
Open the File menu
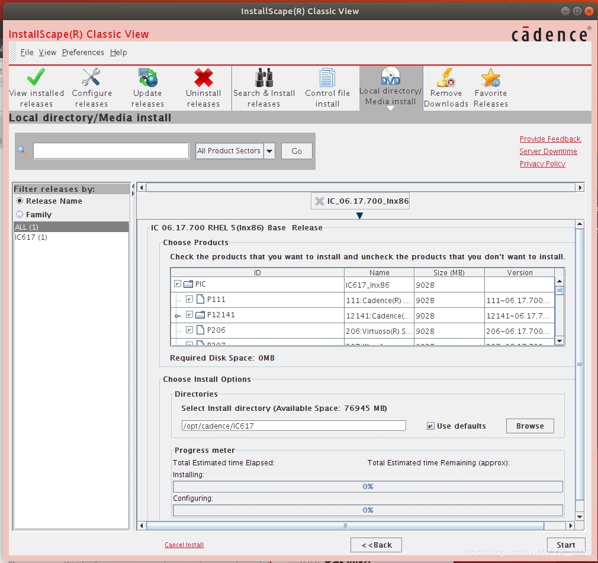pyautogui.click(x=27, y=52)
